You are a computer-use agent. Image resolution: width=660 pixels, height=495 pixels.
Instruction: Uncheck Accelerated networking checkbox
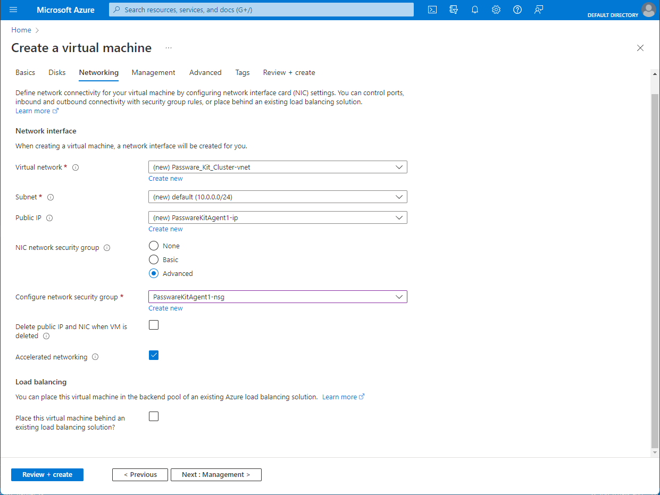click(154, 355)
